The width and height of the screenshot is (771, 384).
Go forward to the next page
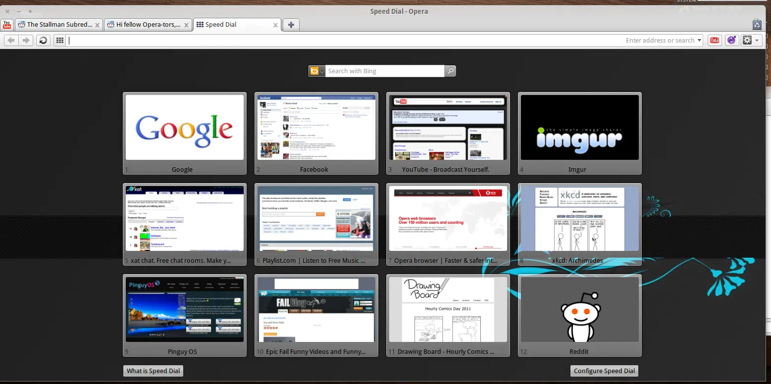point(26,41)
